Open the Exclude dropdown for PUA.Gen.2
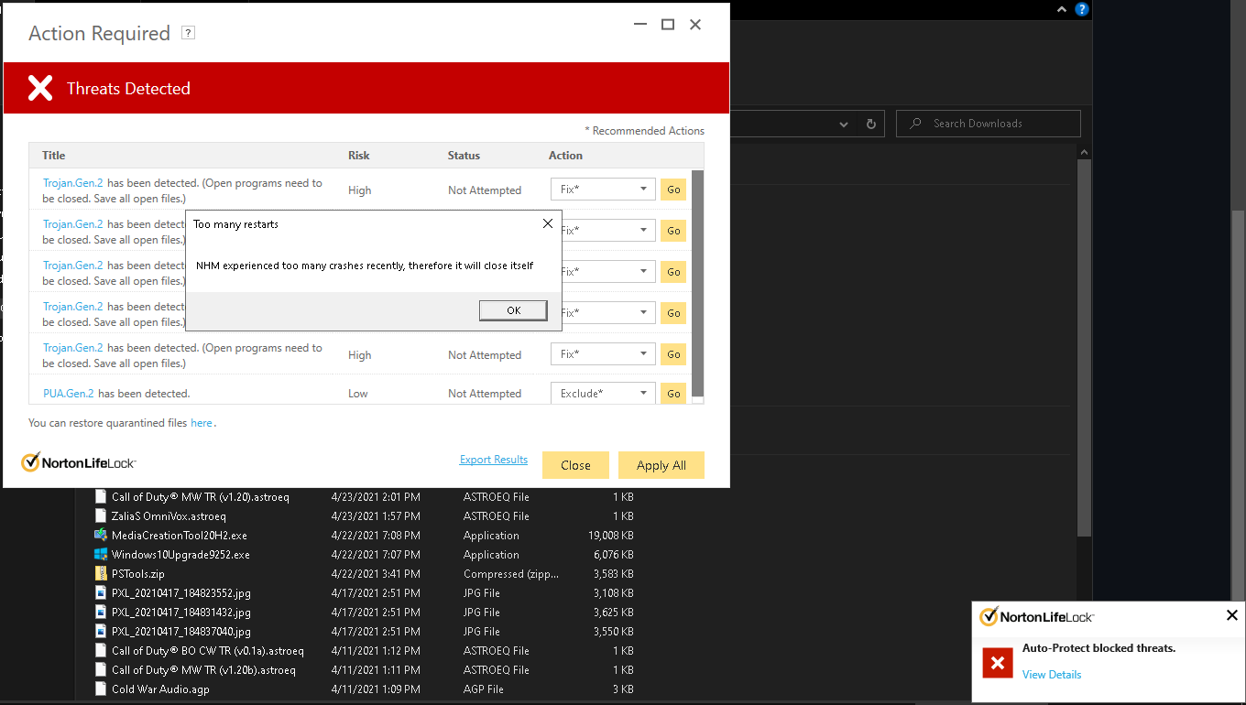The width and height of the screenshot is (1246, 705). coord(644,393)
